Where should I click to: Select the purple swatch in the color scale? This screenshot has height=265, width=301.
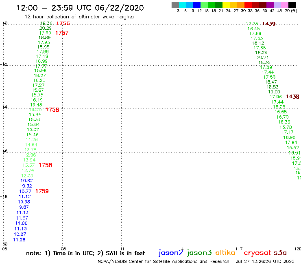[270, 5]
